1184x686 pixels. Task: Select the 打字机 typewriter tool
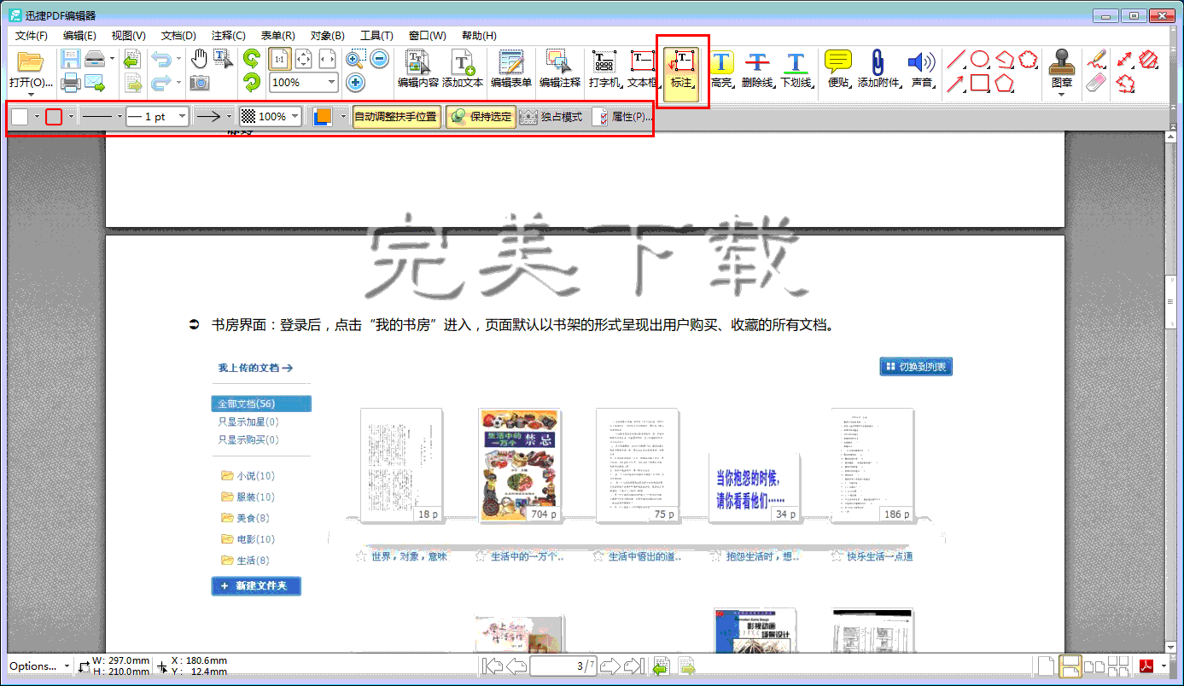(605, 70)
